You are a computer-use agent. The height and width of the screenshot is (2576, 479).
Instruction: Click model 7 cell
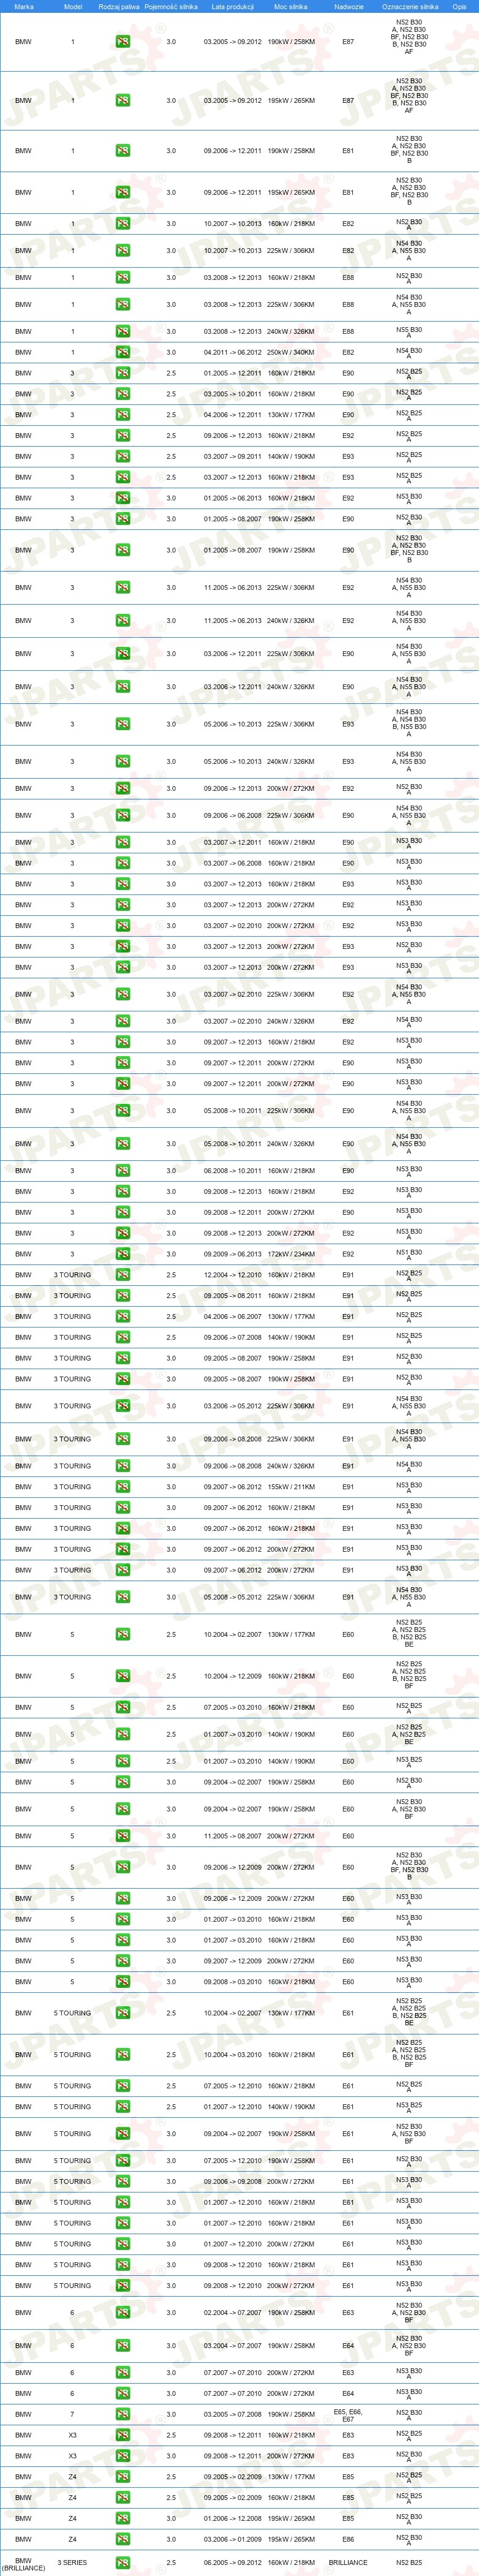[72, 2415]
